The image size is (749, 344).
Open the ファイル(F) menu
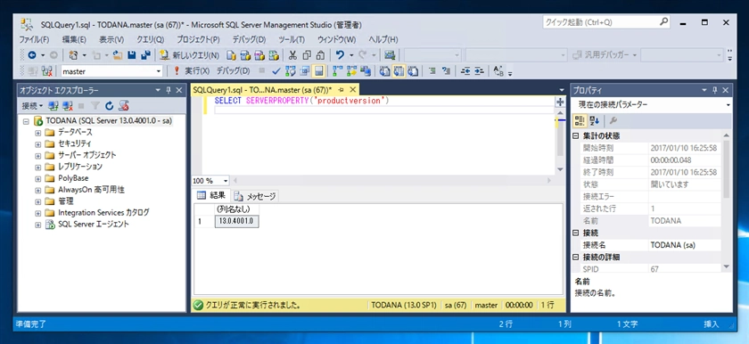tap(35, 39)
